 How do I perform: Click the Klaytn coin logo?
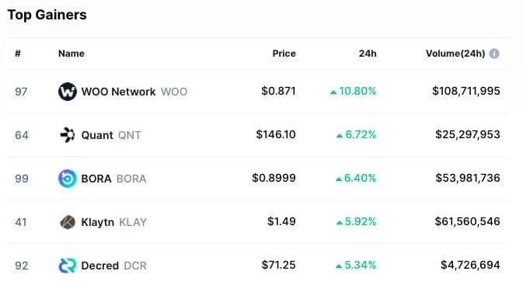pyautogui.click(x=68, y=222)
